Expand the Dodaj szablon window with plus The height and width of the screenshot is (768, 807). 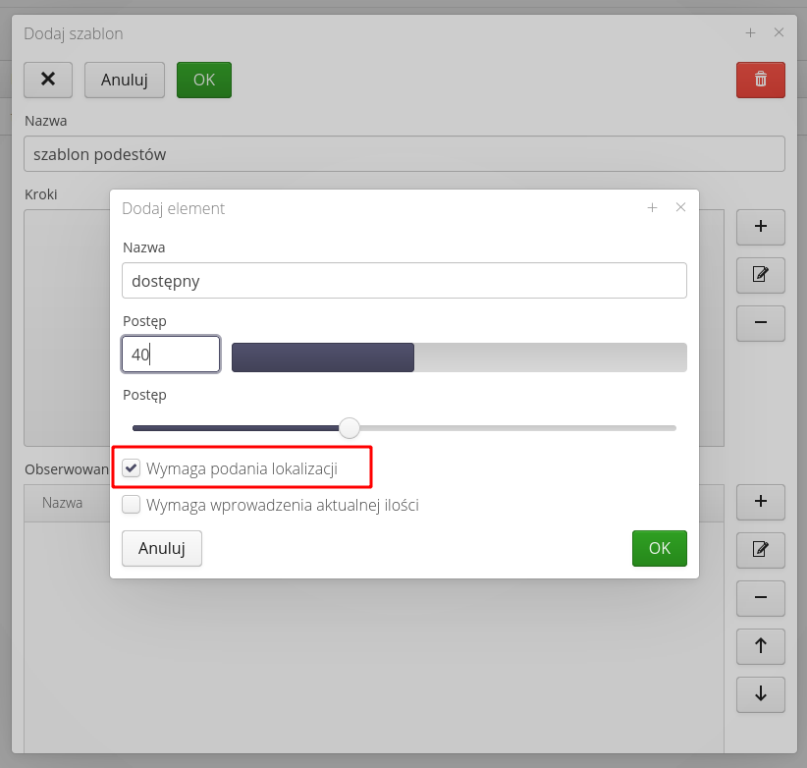tap(750, 32)
